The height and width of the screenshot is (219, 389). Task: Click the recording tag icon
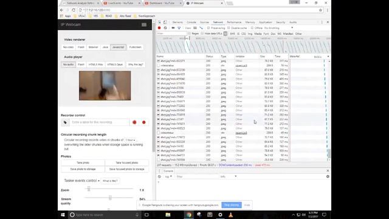(x=65, y=122)
